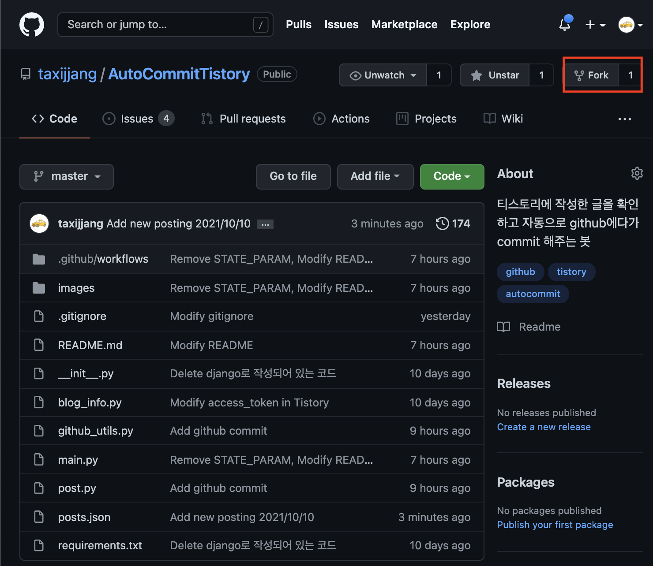
Task: Open __init__.py
Action: pyautogui.click(x=86, y=373)
